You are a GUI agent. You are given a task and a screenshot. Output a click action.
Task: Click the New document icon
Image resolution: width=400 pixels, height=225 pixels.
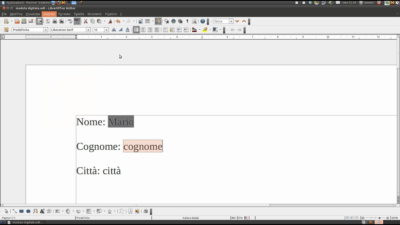[x=6, y=21]
